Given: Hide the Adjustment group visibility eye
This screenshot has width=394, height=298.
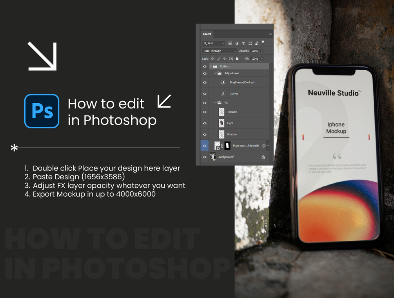Looking at the screenshot, I should point(205,73).
